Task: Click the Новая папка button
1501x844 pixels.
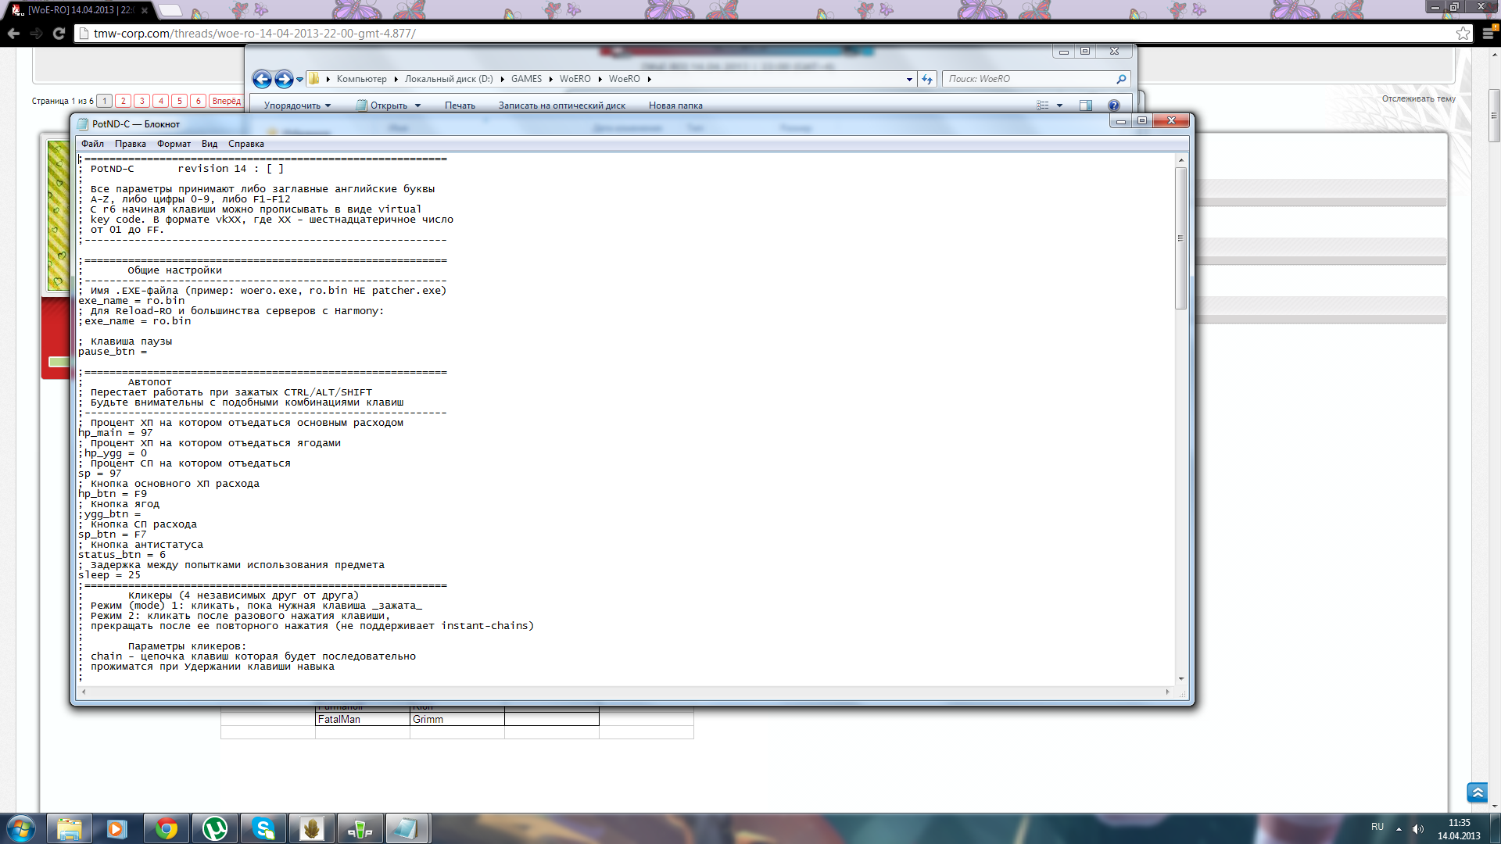Action: (675, 105)
